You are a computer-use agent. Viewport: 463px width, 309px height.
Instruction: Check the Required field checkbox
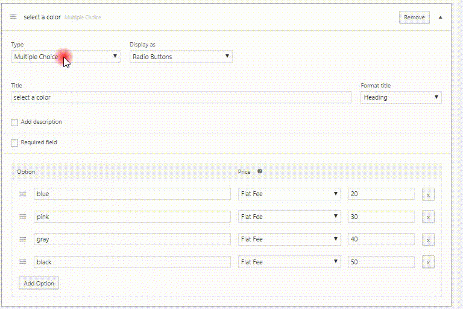(14, 143)
